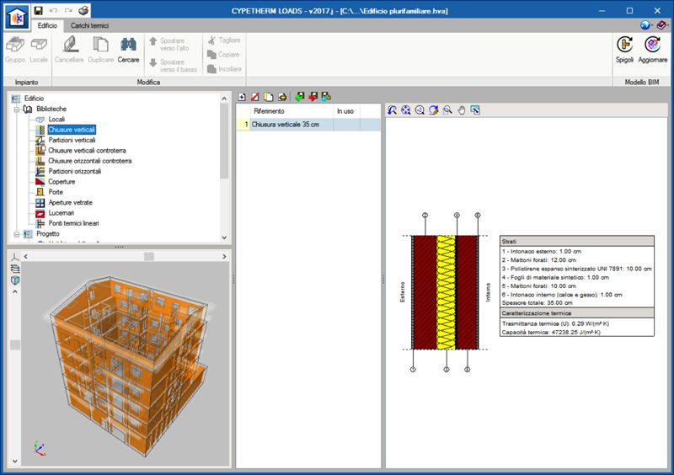The image size is (674, 475).
Task: Click the zoom extents icon
Action: [x=406, y=110]
